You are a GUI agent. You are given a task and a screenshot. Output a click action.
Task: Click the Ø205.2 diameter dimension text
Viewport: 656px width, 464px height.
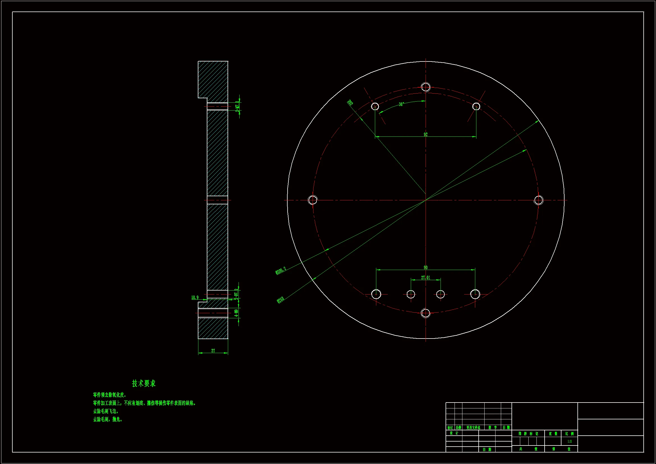281,270
